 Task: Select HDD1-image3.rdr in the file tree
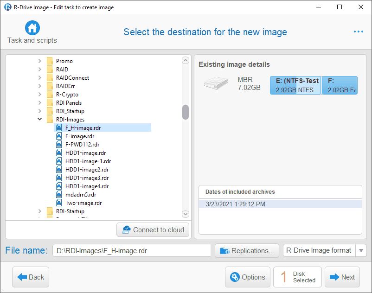[x=87, y=178]
